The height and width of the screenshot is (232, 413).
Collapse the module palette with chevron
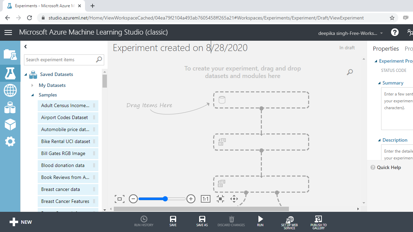[x=26, y=47]
